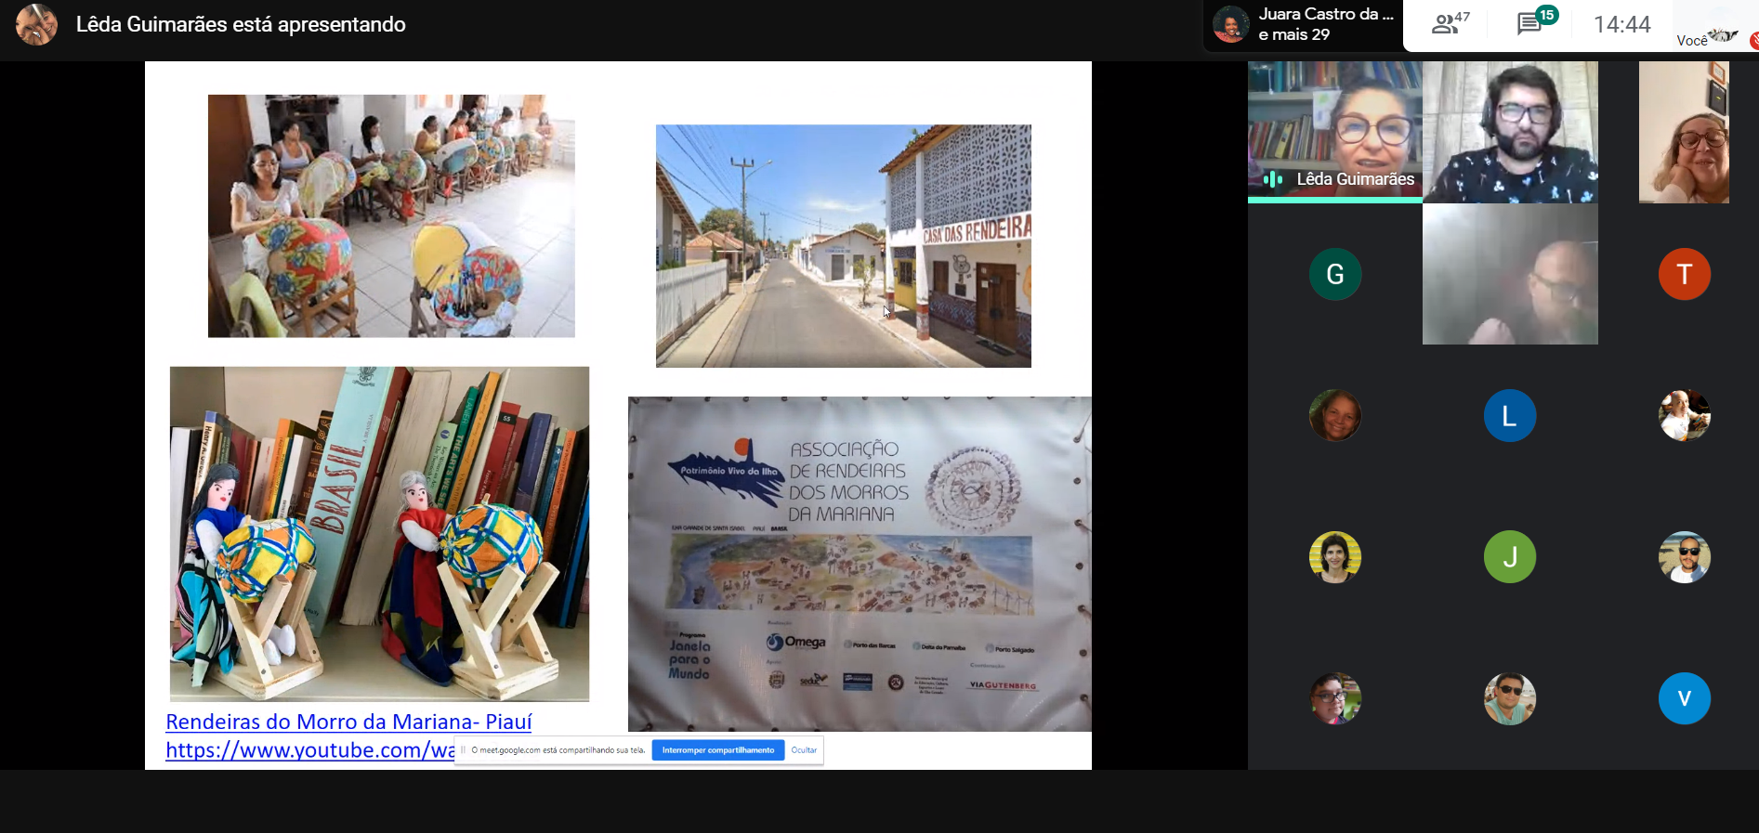Select the bearded man's video tile
This screenshot has width=1759, height=833.
point(1510,131)
